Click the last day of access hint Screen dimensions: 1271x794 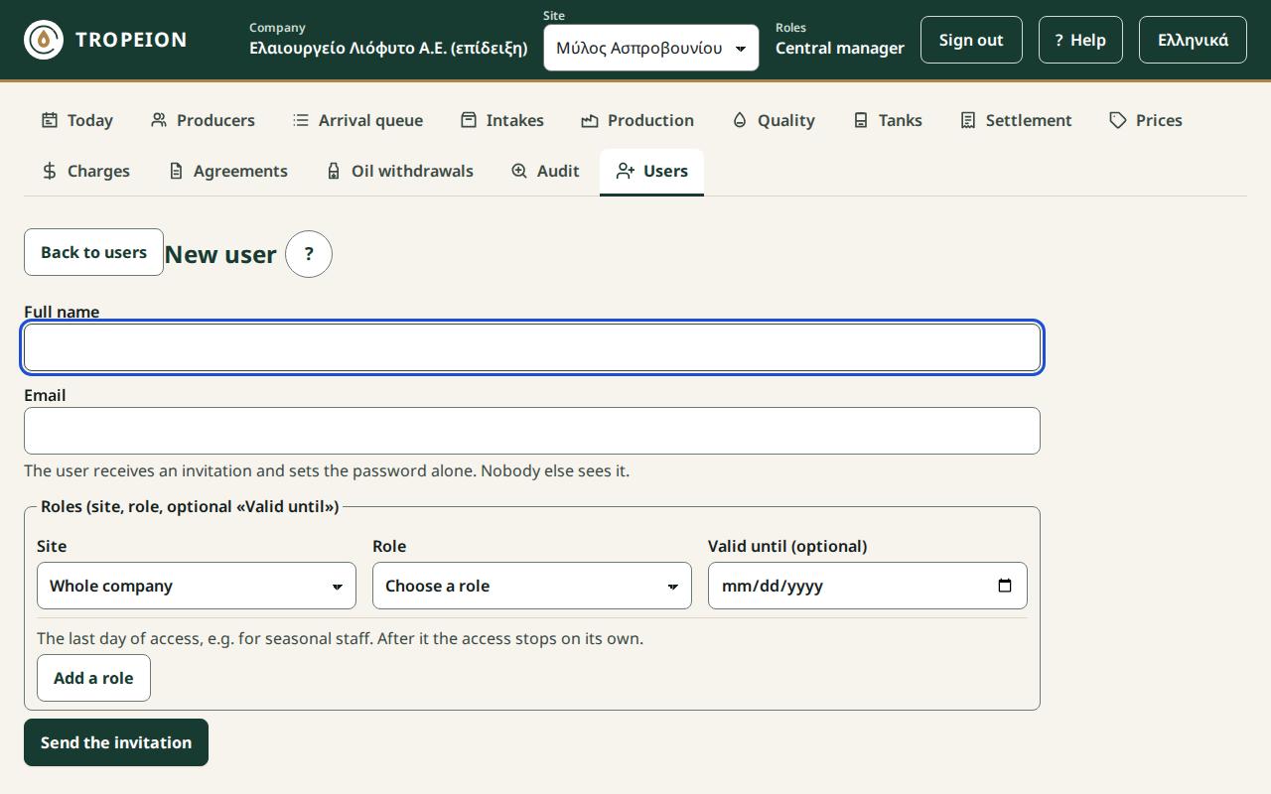coord(340,638)
